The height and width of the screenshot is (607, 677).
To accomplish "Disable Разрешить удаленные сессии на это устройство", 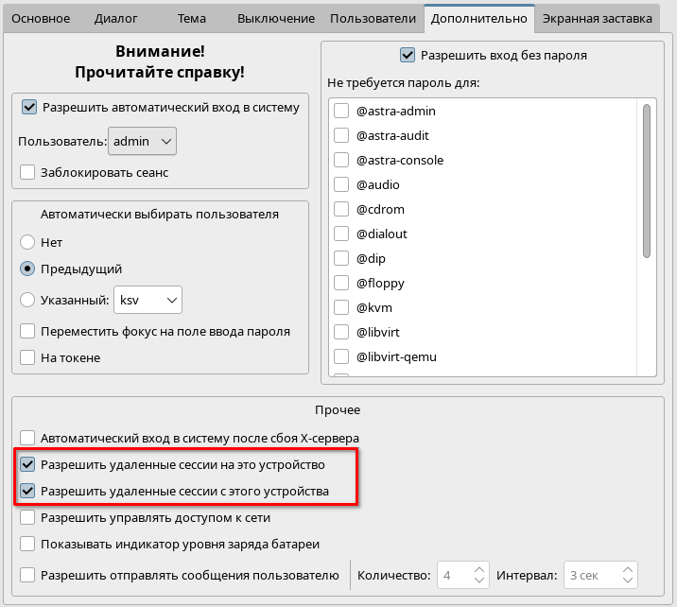I will click(x=28, y=464).
